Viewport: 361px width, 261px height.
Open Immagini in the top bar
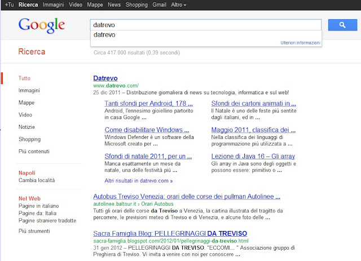click(54, 5)
